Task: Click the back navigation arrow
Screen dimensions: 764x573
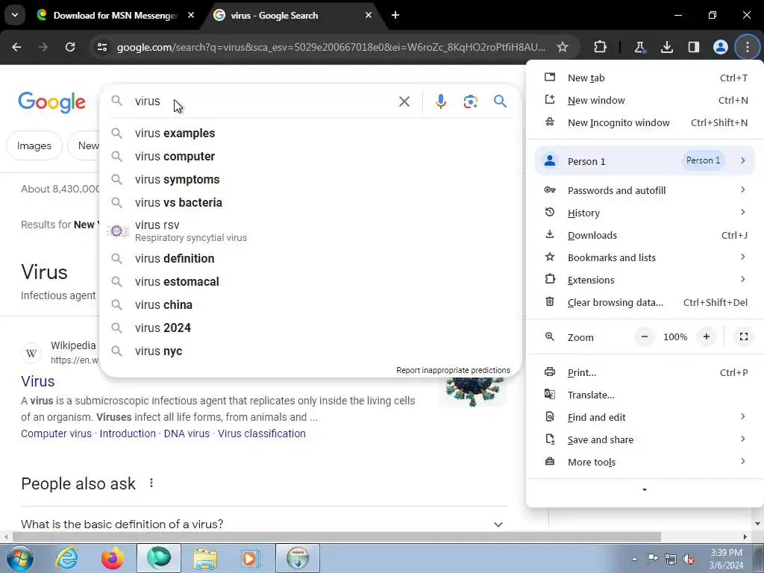Action: [16, 47]
